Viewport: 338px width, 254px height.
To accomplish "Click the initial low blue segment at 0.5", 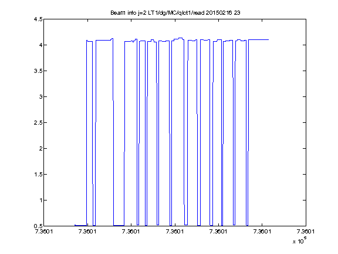I will tap(80, 225).
